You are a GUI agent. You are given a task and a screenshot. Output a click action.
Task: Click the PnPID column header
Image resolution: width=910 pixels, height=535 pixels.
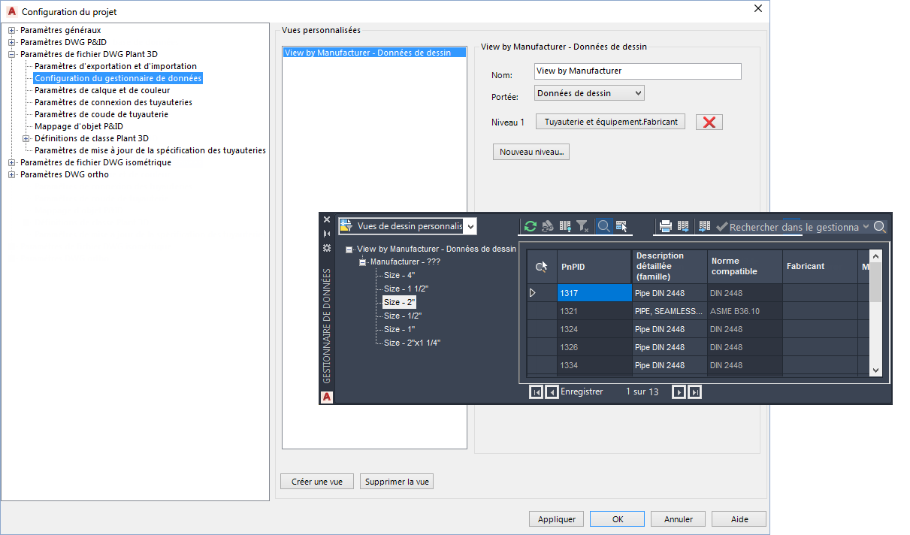click(x=594, y=267)
